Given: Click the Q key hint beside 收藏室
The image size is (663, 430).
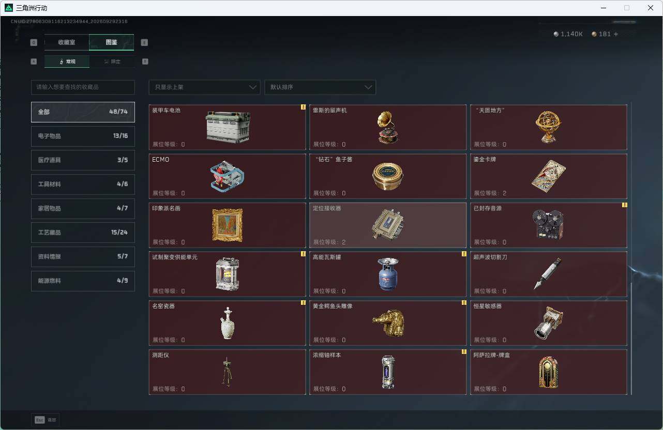Looking at the screenshot, I should point(34,42).
